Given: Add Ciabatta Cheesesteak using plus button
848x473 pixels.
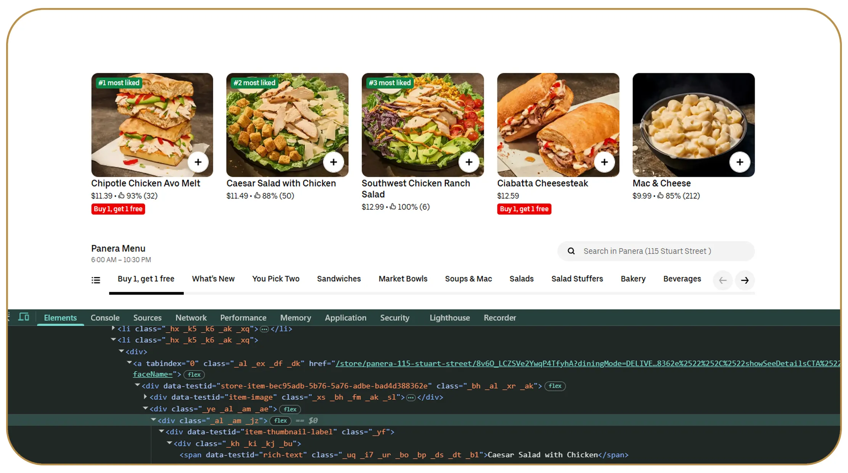Looking at the screenshot, I should tap(604, 162).
